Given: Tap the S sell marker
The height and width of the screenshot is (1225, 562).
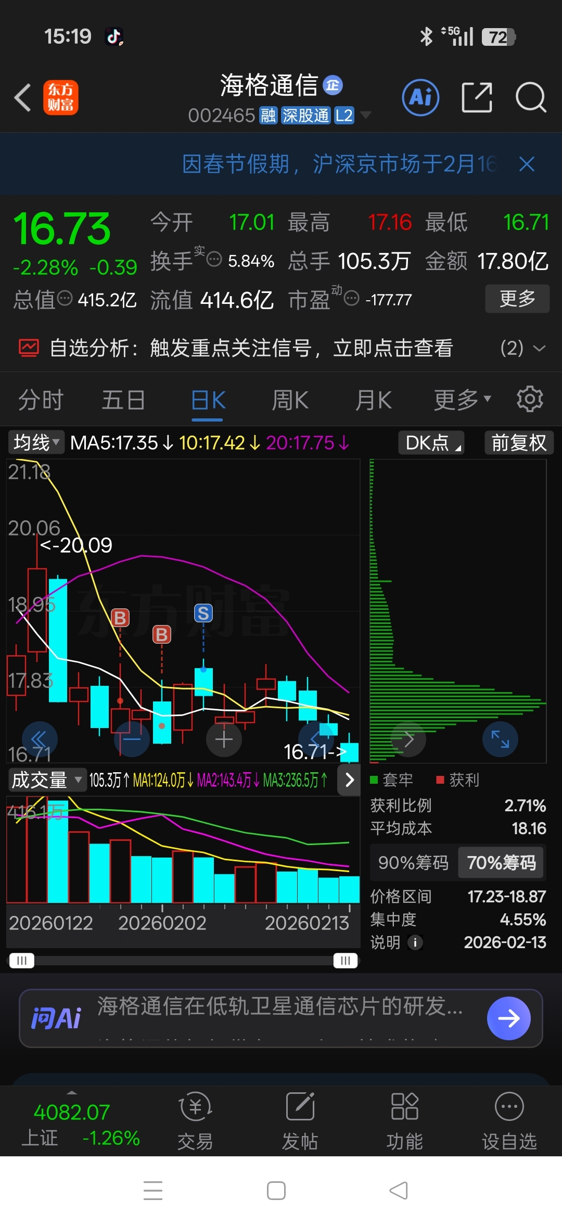Looking at the screenshot, I should pyautogui.click(x=203, y=614).
